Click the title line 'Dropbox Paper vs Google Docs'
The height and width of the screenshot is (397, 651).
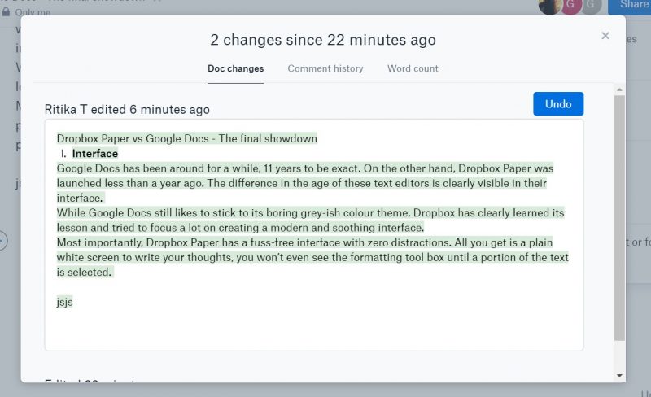[187, 138]
